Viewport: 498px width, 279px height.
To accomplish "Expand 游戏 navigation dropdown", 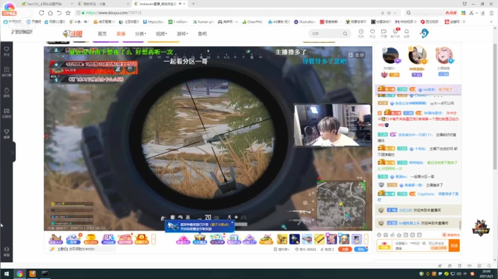I will 183,34.
